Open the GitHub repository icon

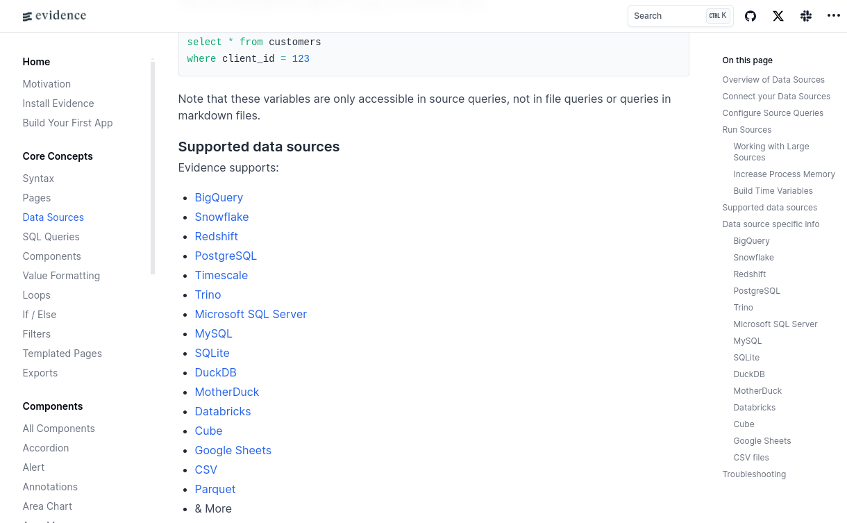(x=750, y=16)
